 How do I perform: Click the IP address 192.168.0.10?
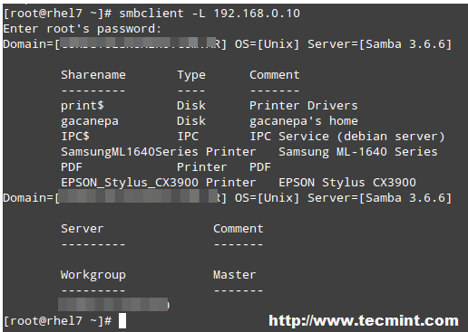point(257,14)
